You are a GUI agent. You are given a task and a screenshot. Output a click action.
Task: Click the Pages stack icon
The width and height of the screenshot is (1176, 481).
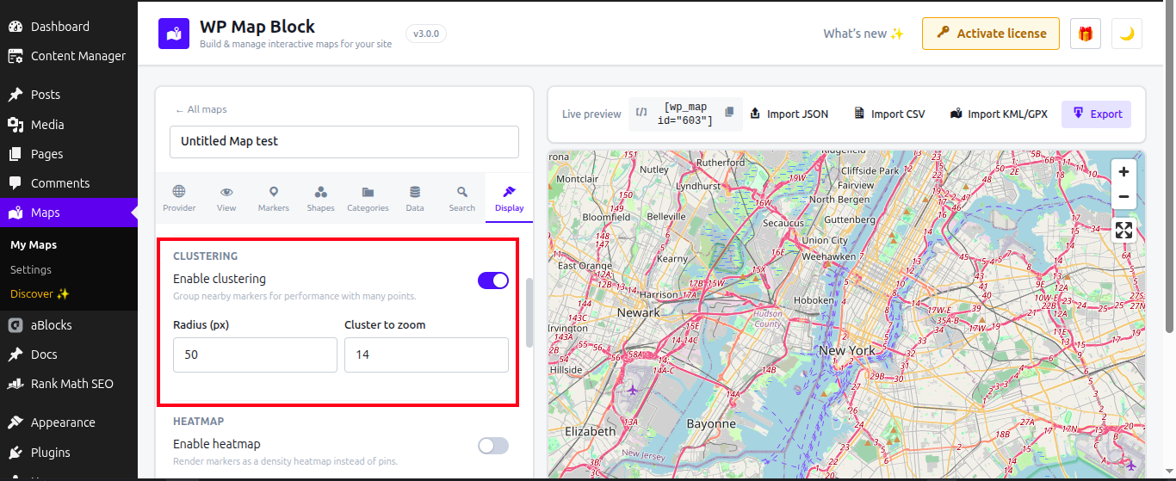(15, 154)
